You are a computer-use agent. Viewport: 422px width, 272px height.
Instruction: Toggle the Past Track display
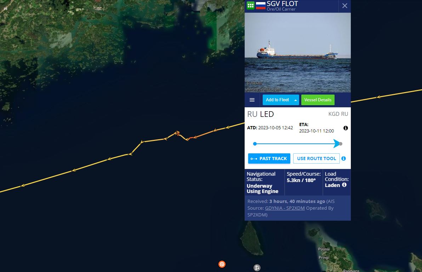point(269,159)
